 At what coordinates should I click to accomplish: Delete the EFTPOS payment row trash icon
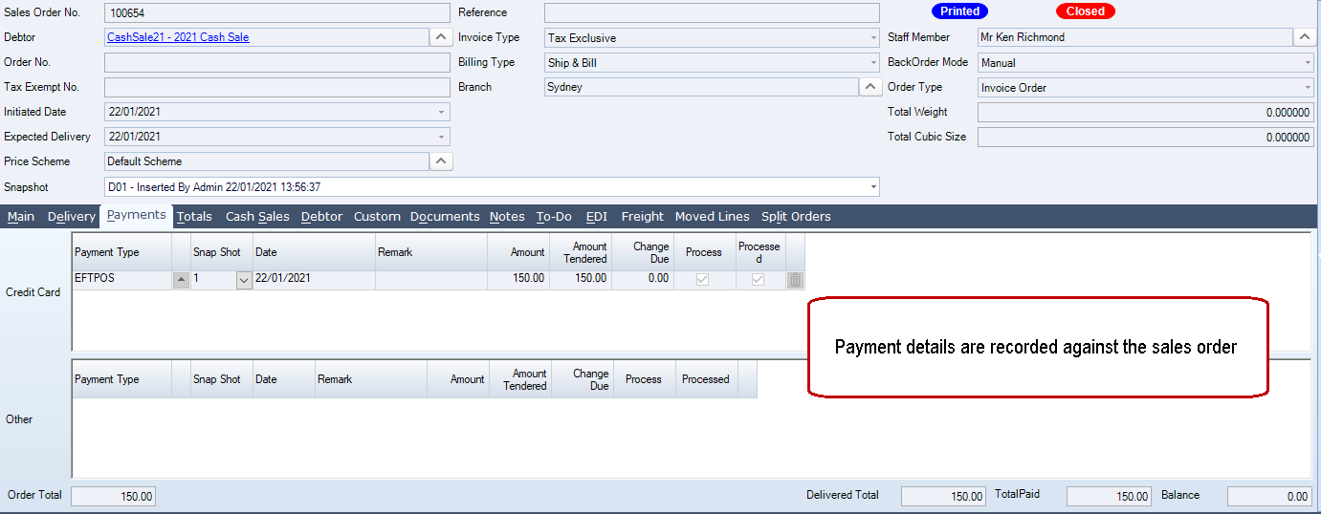(x=795, y=280)
